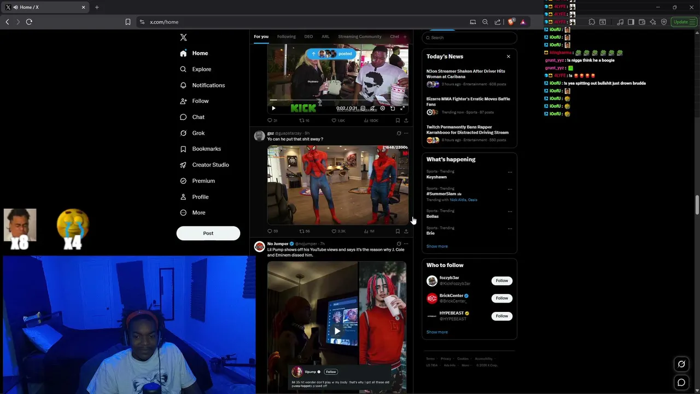Screen dimensions: 700x394
Task: Show more under Who to follow
Action: [x=437, y=332]
